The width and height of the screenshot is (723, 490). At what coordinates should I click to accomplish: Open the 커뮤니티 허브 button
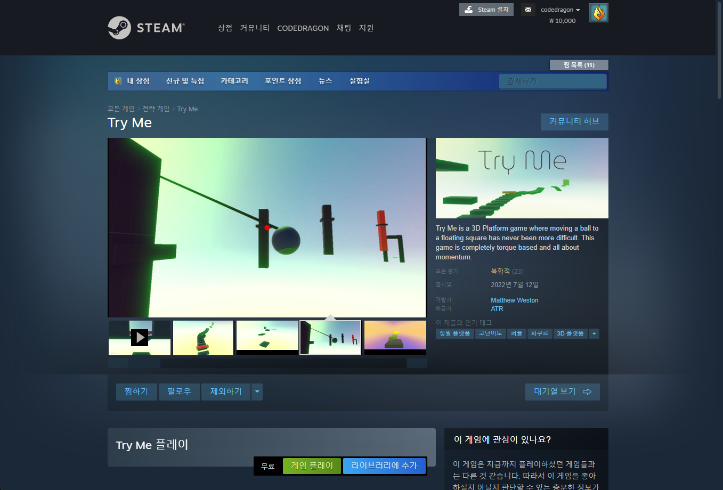coord(574,121)
